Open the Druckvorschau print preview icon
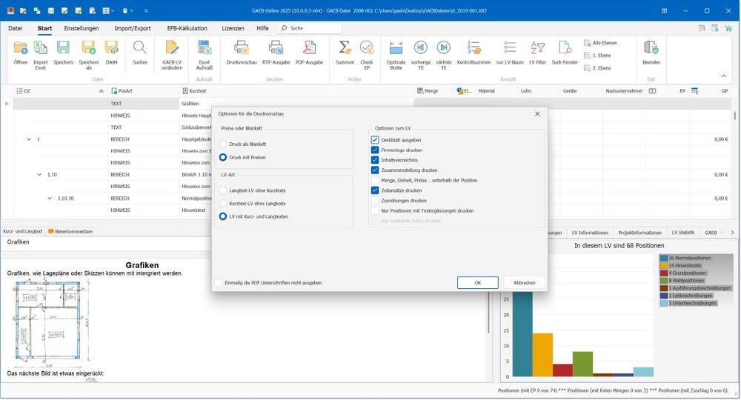The image size is (741, 400). 241,49
